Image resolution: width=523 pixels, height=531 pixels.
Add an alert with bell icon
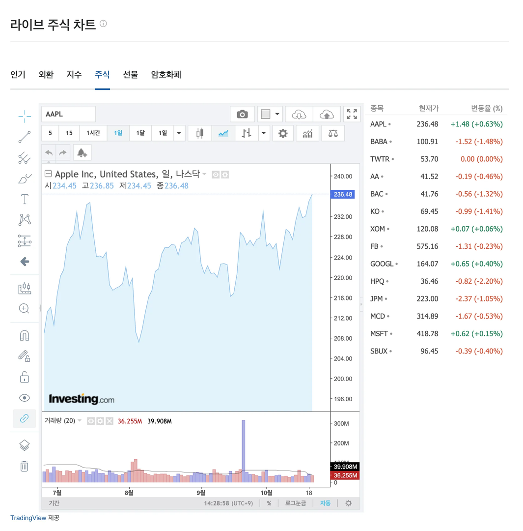pyautogui.click(x=82, y=153)
